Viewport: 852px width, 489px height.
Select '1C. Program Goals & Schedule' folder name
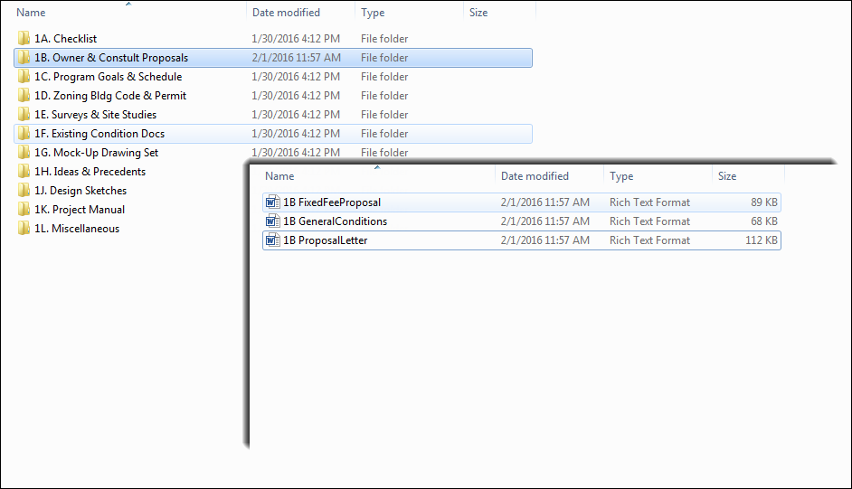tap(109, 77)
